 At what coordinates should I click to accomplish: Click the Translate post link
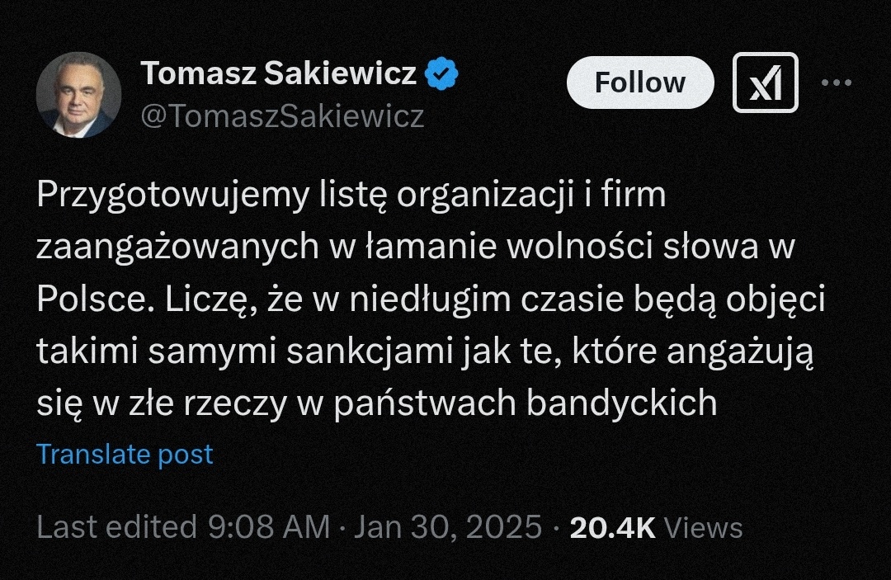click(x=125, y=454)
